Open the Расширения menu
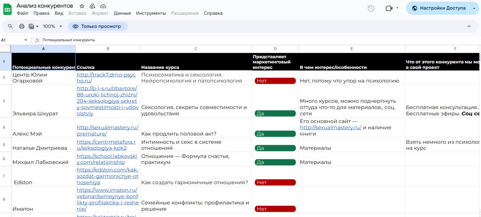The image size is (481, 217). coord(185,13)
